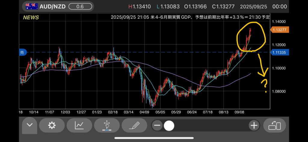Viewport: 308px width, 142px height.
Task: Tap the 1.10000 price axis label
Action: click(279, 68)
